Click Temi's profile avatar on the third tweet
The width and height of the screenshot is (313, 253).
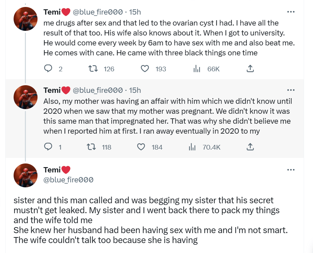26,175
